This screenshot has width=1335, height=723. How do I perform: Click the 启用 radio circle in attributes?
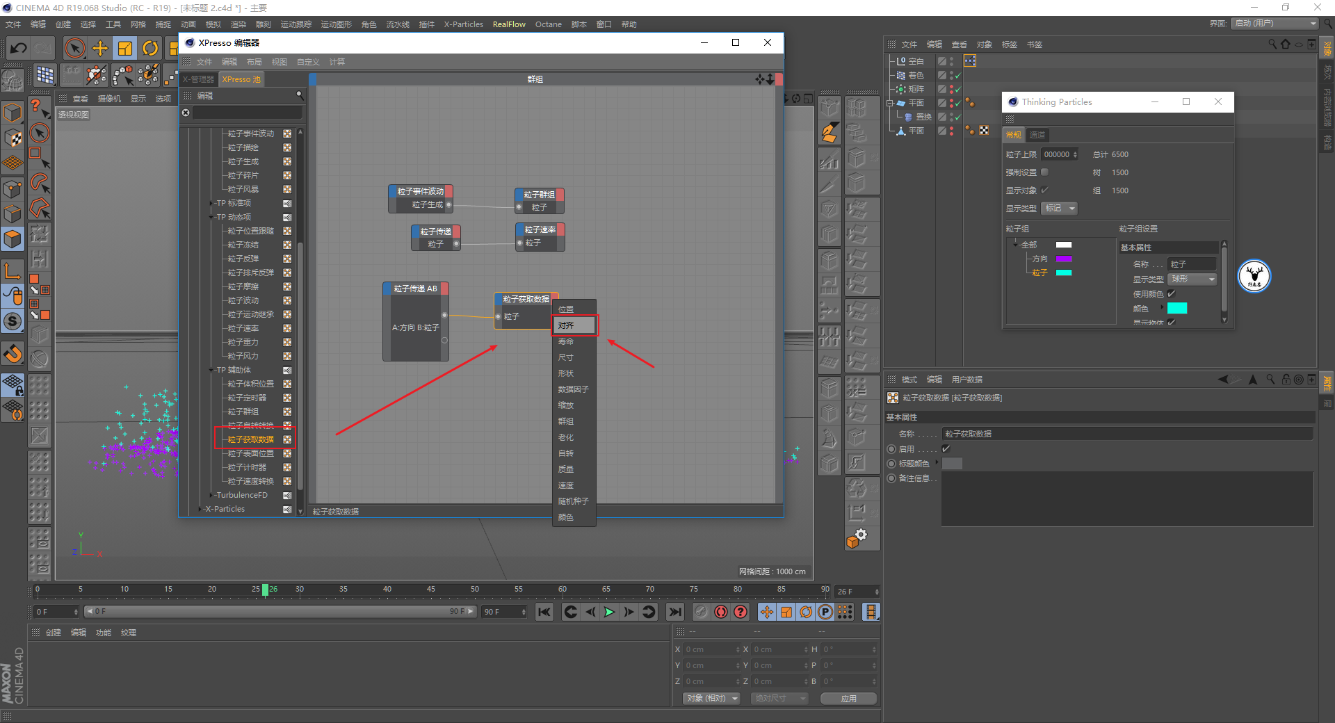pyautogui.click(x=891, y=449)
